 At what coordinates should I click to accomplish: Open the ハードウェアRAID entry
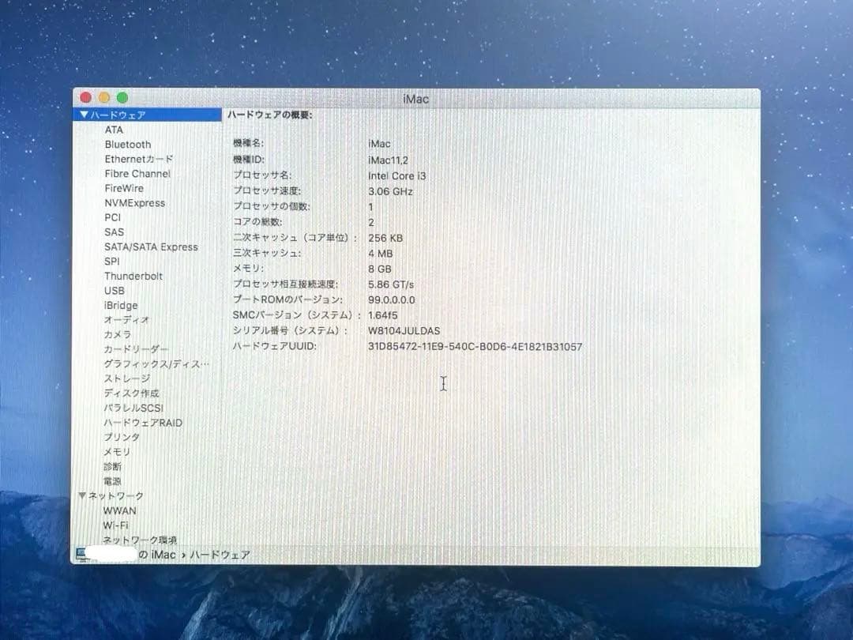tap(143, 422)
